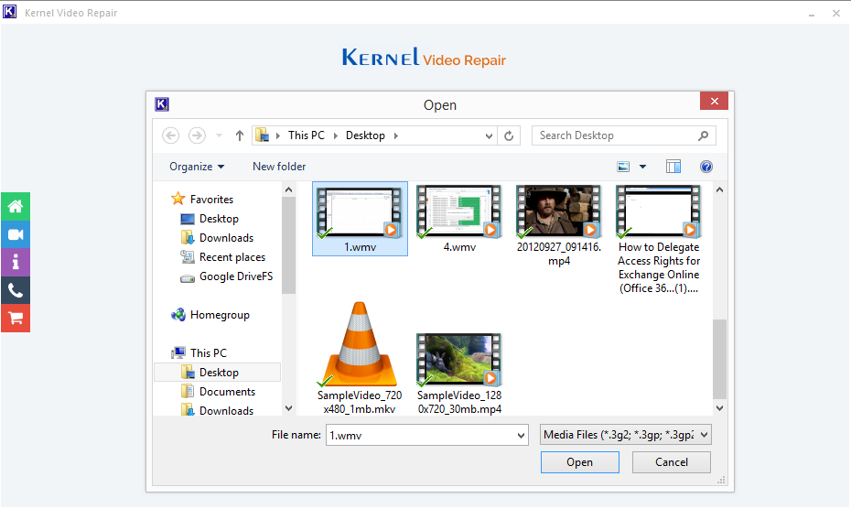Select SampleVideo_1280x720_30mb.mp4 file
Screen dimensions: 851x509
point(459,374)
